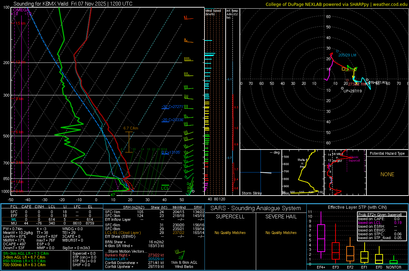Click the BRN Shear = label

115,242
